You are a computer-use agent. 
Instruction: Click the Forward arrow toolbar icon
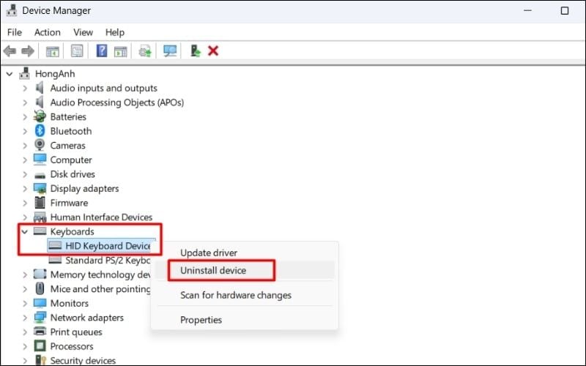point(28,51)
